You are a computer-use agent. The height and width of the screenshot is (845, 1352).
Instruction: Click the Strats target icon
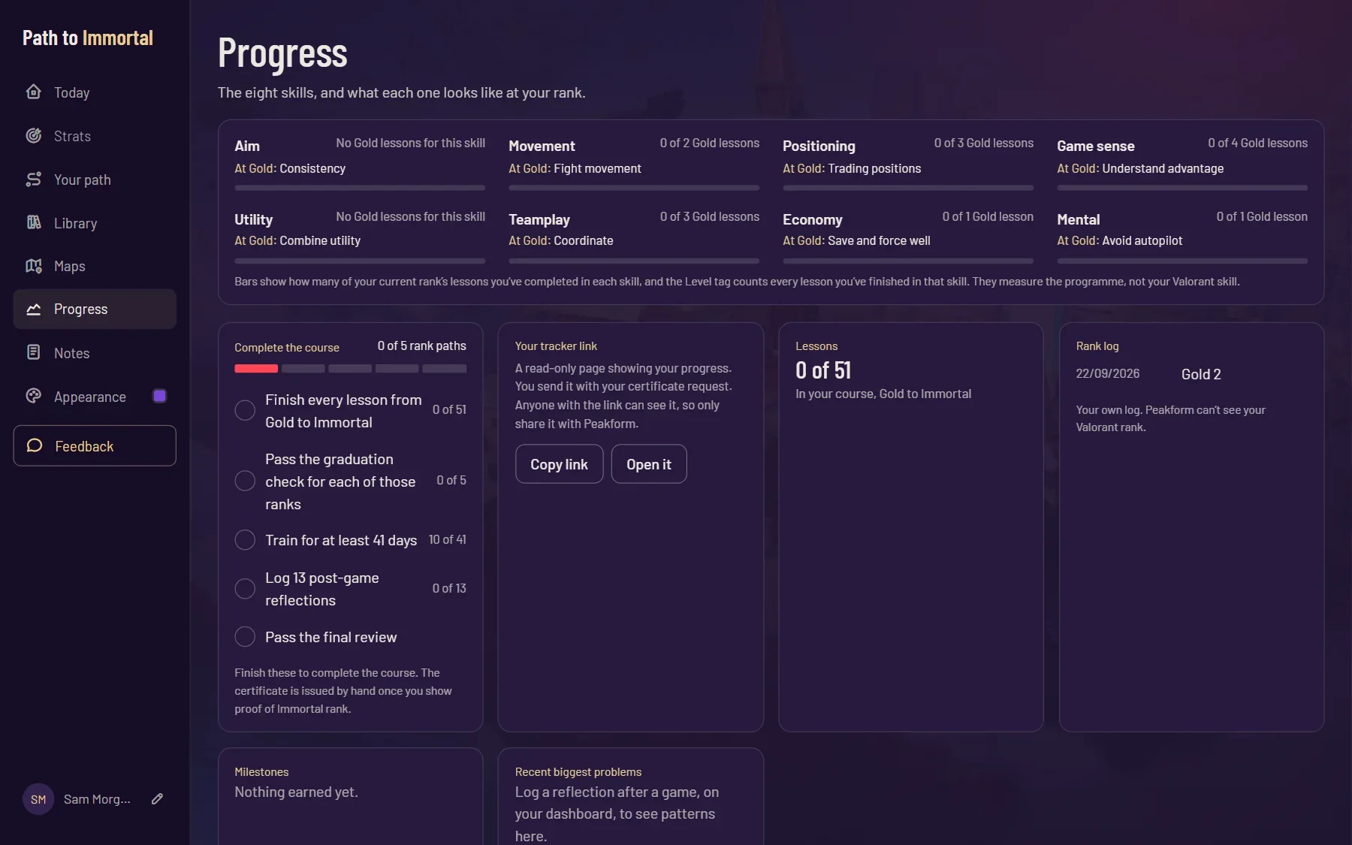34,135
